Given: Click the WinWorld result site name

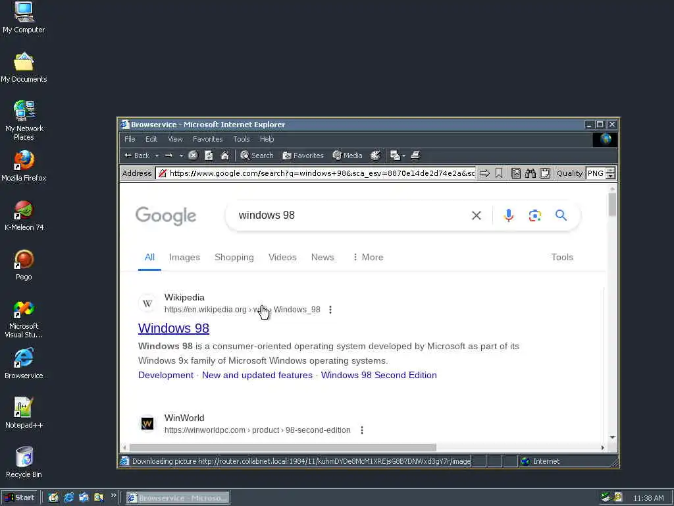Looking at the screenshot, I should pyautogui.click(x=184, y=418).
